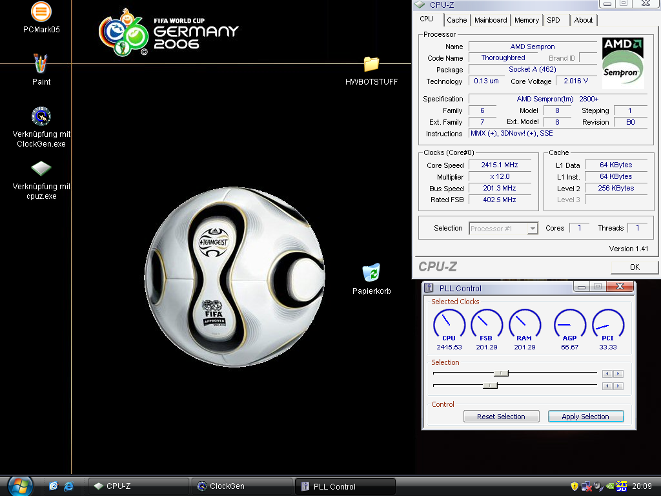Click OK in CPU-Z window
The width and height of the screenshot is (661, 496).
pyautogui.click(x=635, y=267)
